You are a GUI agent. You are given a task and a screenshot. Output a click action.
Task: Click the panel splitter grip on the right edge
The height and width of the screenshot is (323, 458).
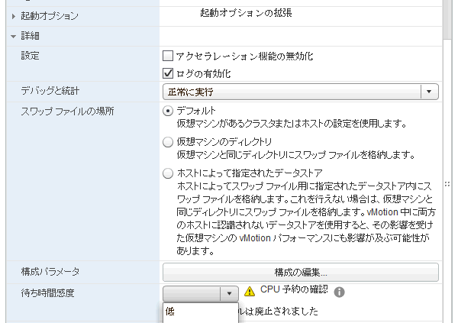pos(447,184)
